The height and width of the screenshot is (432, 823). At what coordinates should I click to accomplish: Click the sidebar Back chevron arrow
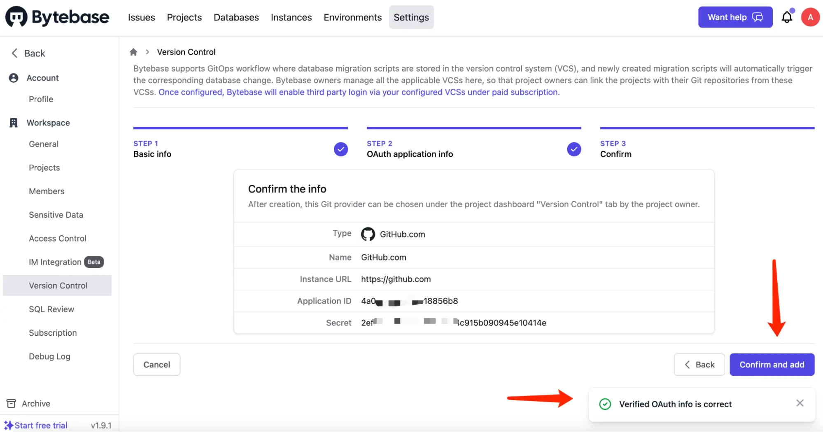coord(14,53)
